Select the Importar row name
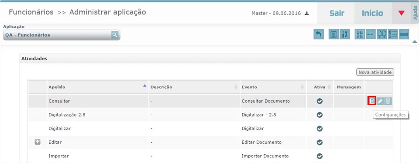This screenshot has height=163, width=419. pos(58,156)
